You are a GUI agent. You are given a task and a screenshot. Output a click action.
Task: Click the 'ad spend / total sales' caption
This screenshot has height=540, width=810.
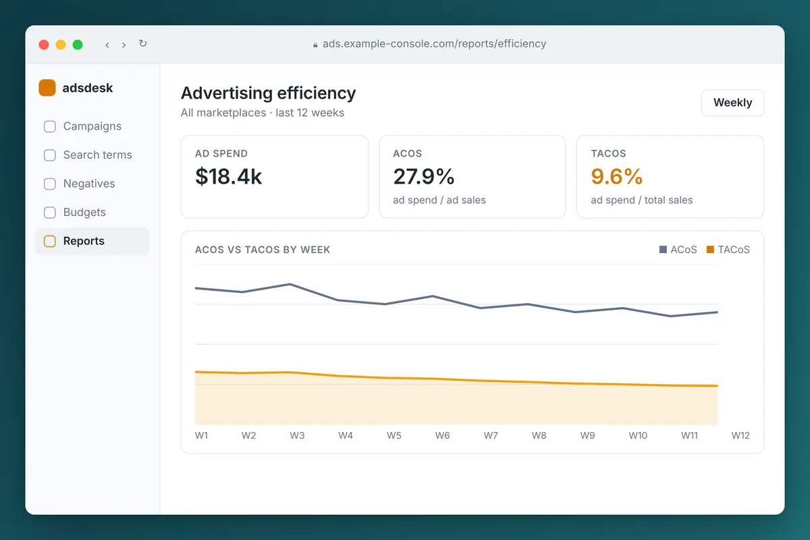[642, 200]
